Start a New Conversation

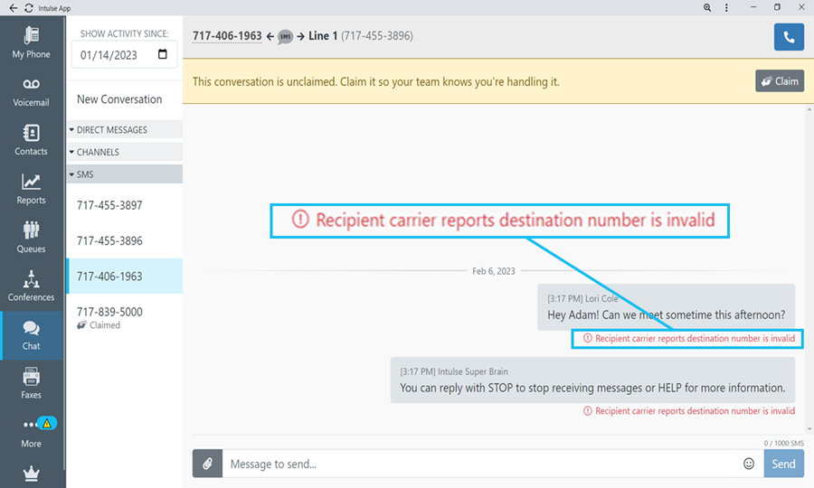[119, 99]
